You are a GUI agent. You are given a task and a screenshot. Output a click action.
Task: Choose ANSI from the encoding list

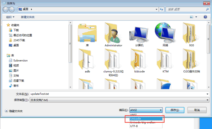[146, 115]
